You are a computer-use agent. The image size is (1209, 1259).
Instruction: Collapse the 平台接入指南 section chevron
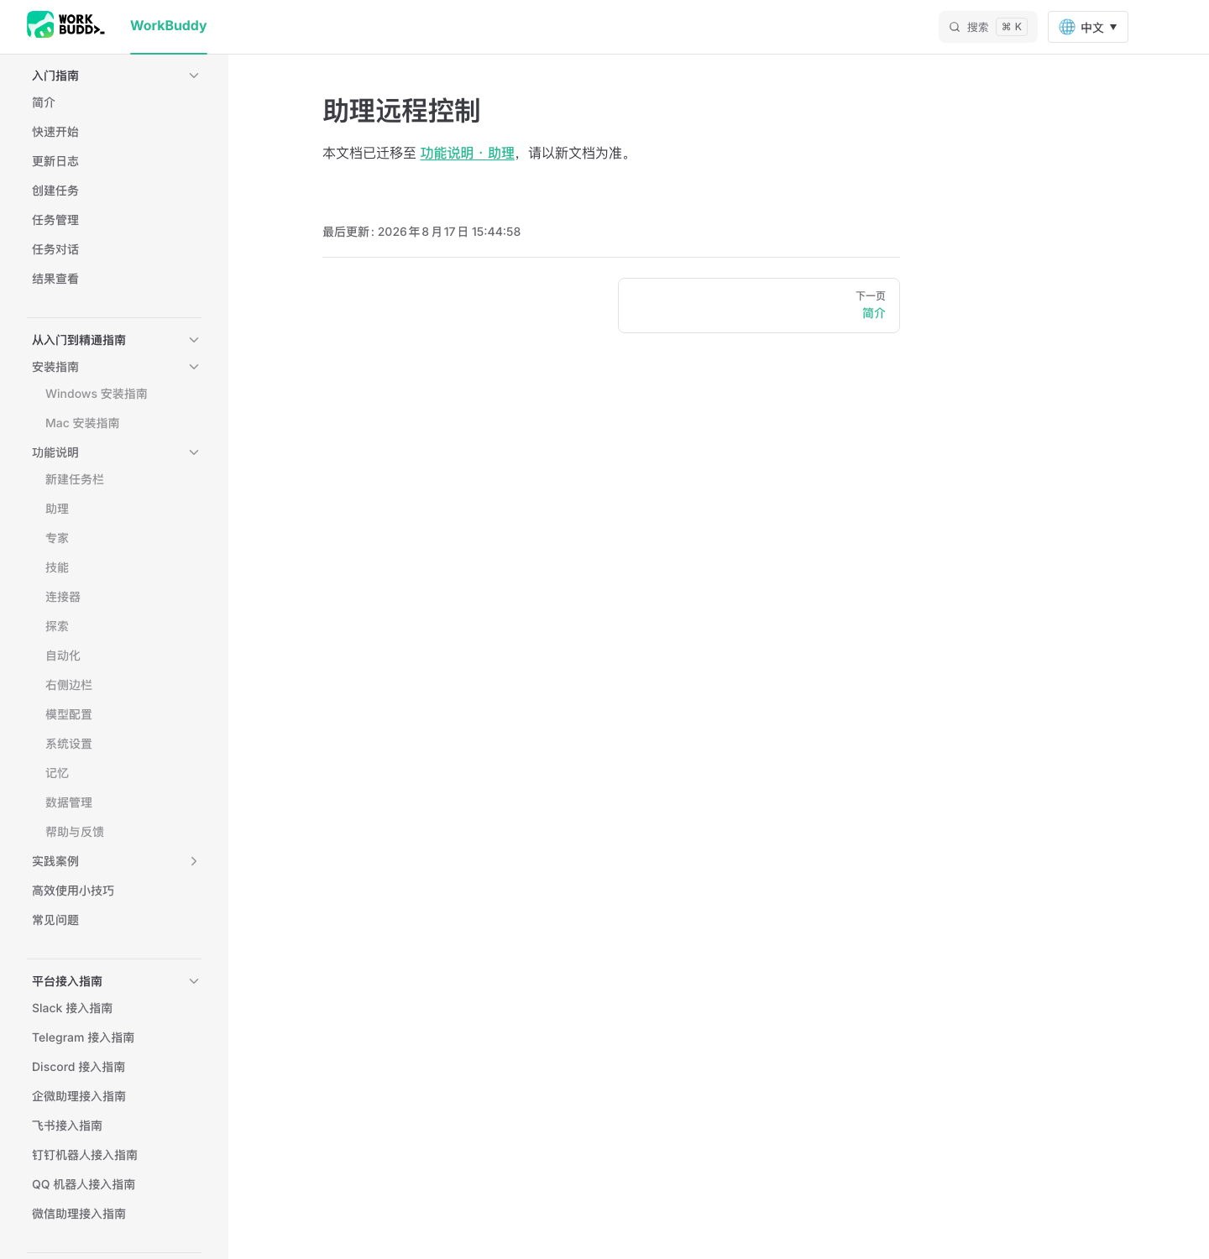coord(194,981)
